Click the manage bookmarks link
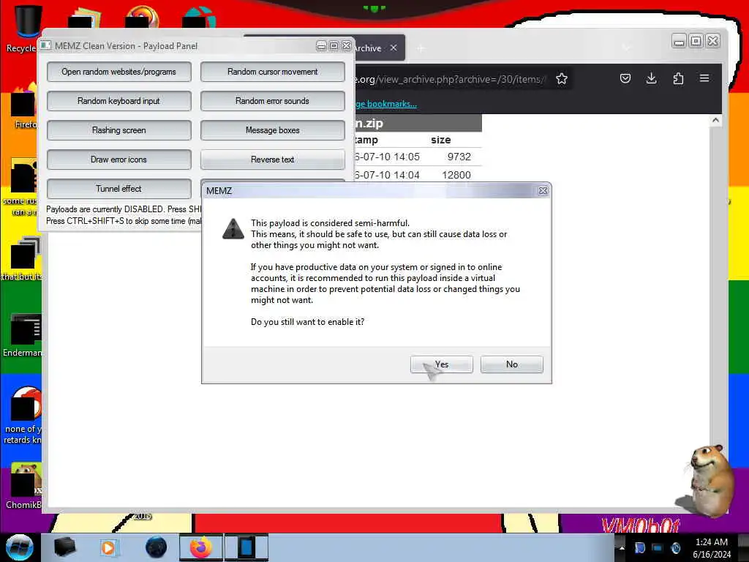 tap(386, 104)
